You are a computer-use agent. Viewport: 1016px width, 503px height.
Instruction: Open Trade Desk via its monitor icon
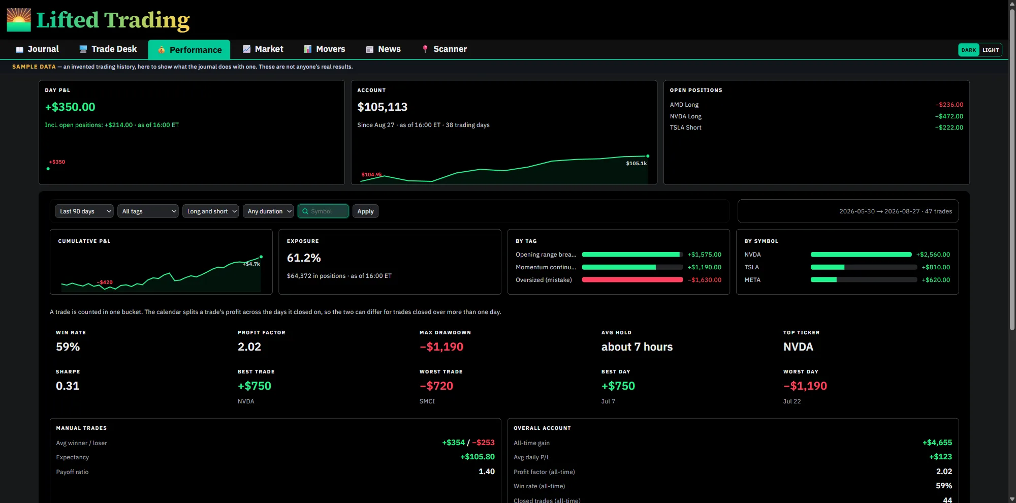click(x=83, y=49)
